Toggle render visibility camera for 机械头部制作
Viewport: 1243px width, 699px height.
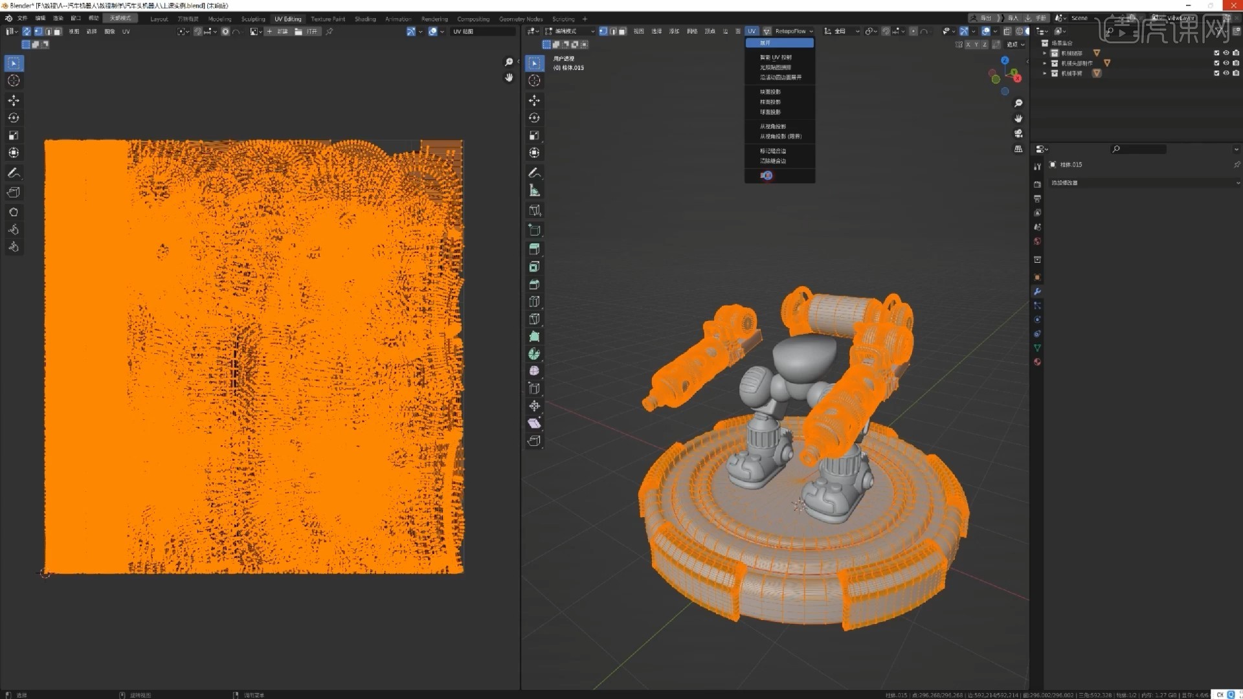(1235, 63)
